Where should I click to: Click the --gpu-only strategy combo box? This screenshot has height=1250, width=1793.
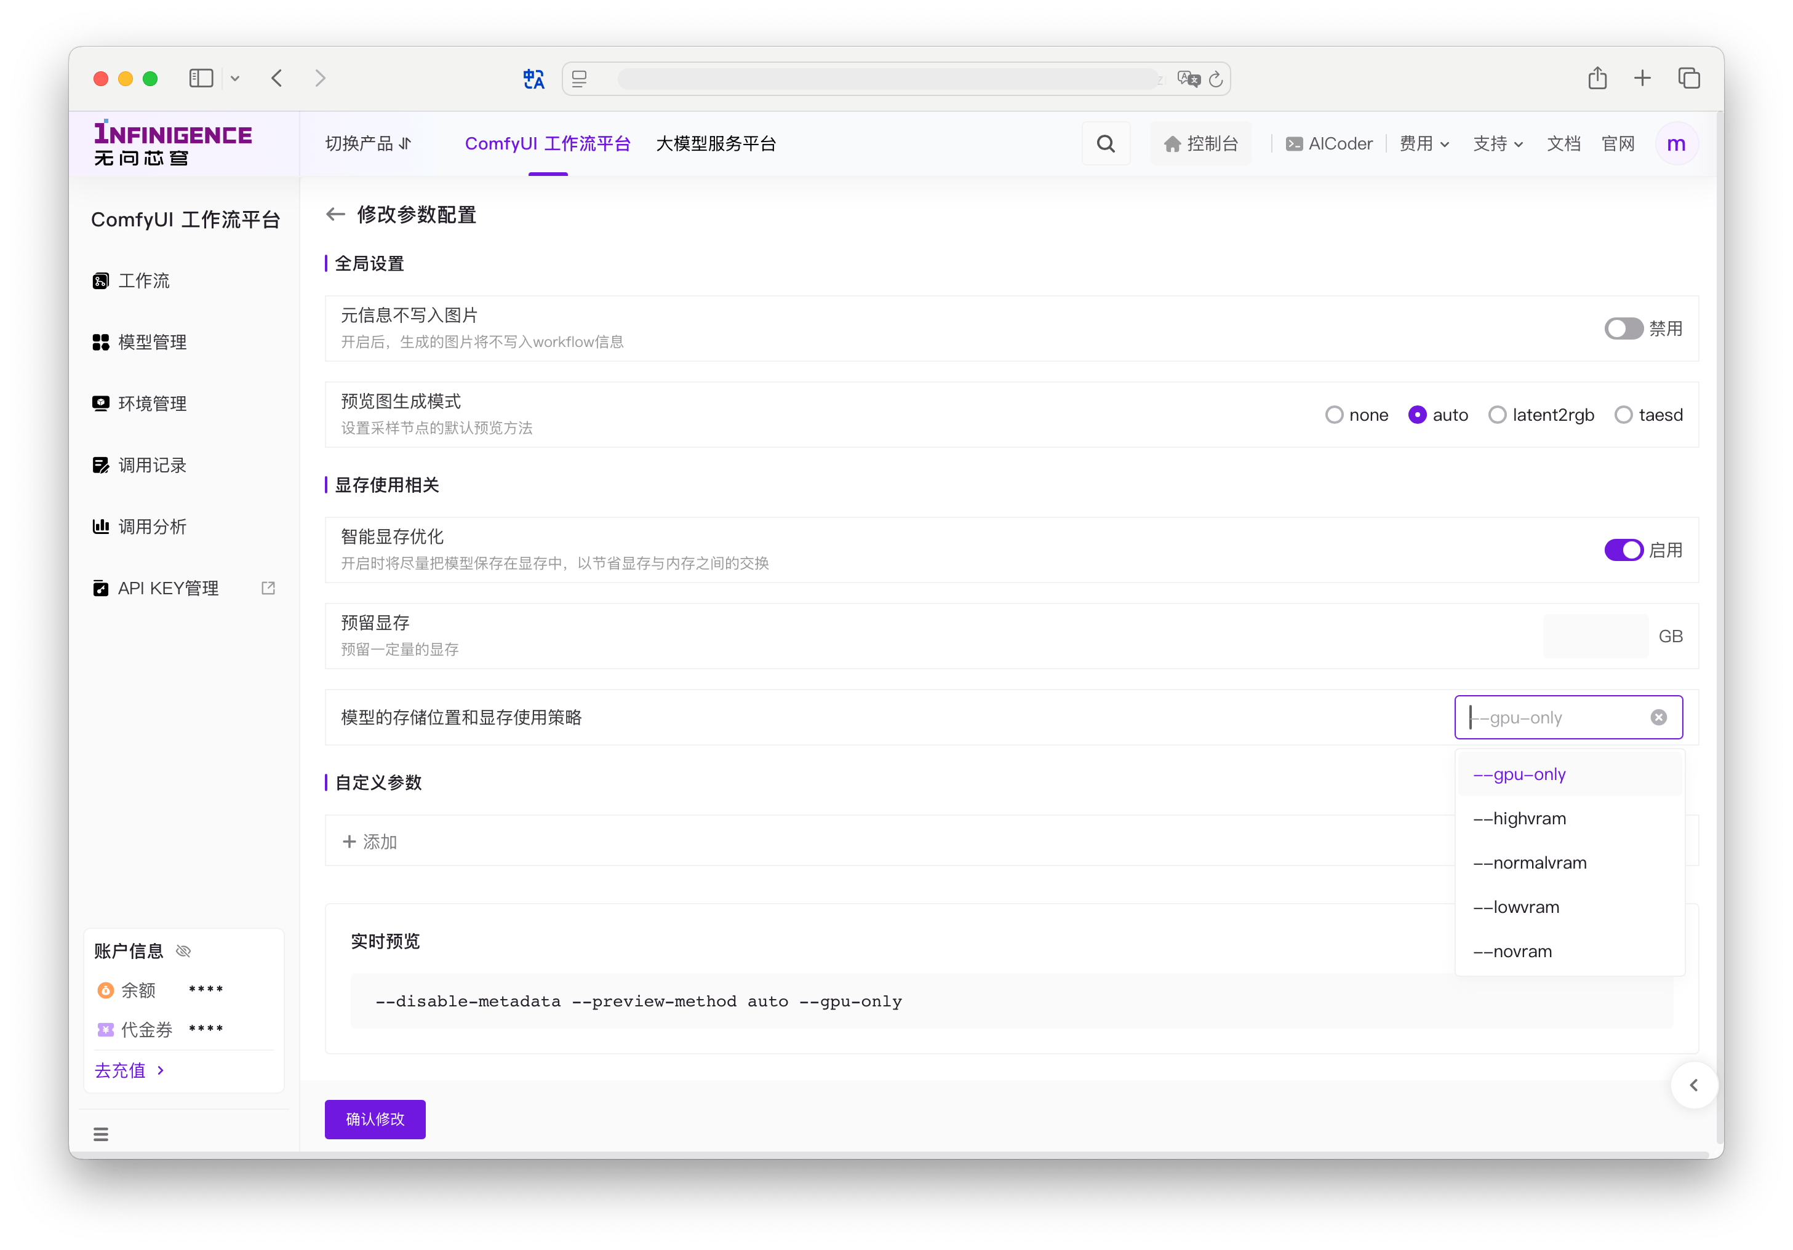(x=1568, y=717)
